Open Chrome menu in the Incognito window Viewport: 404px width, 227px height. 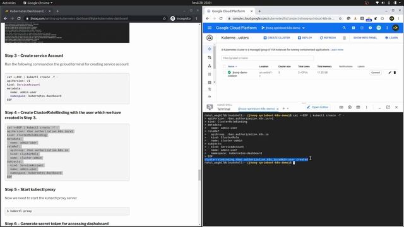pos(196,18)
